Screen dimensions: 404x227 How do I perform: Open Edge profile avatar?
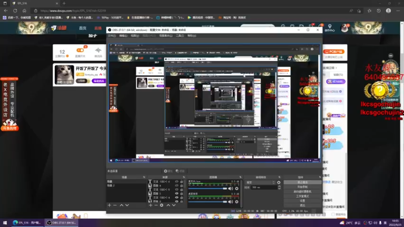pos(388,11)
